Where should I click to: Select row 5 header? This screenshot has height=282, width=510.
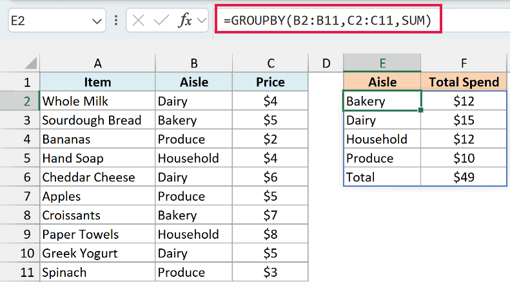click(x=19, y=158)
